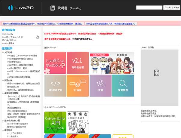Open the #03 polygon tutorial entry
The height and width of the screenshot is (138, 181).
14,62
